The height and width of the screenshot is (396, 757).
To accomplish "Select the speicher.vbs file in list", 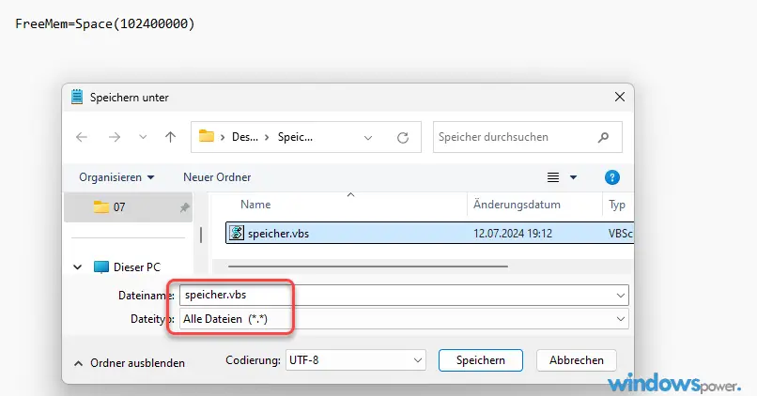I will [429, 233].
